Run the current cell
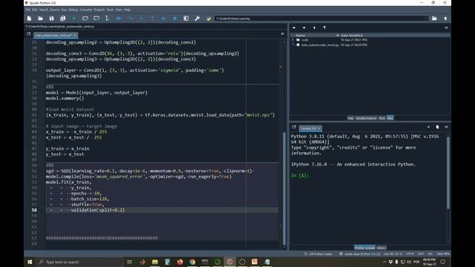 coord(85,19)
